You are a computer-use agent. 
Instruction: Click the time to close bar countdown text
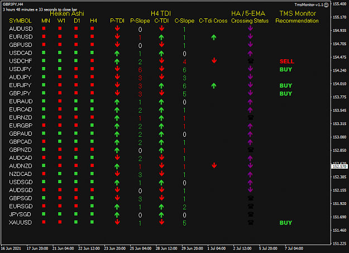40,9
